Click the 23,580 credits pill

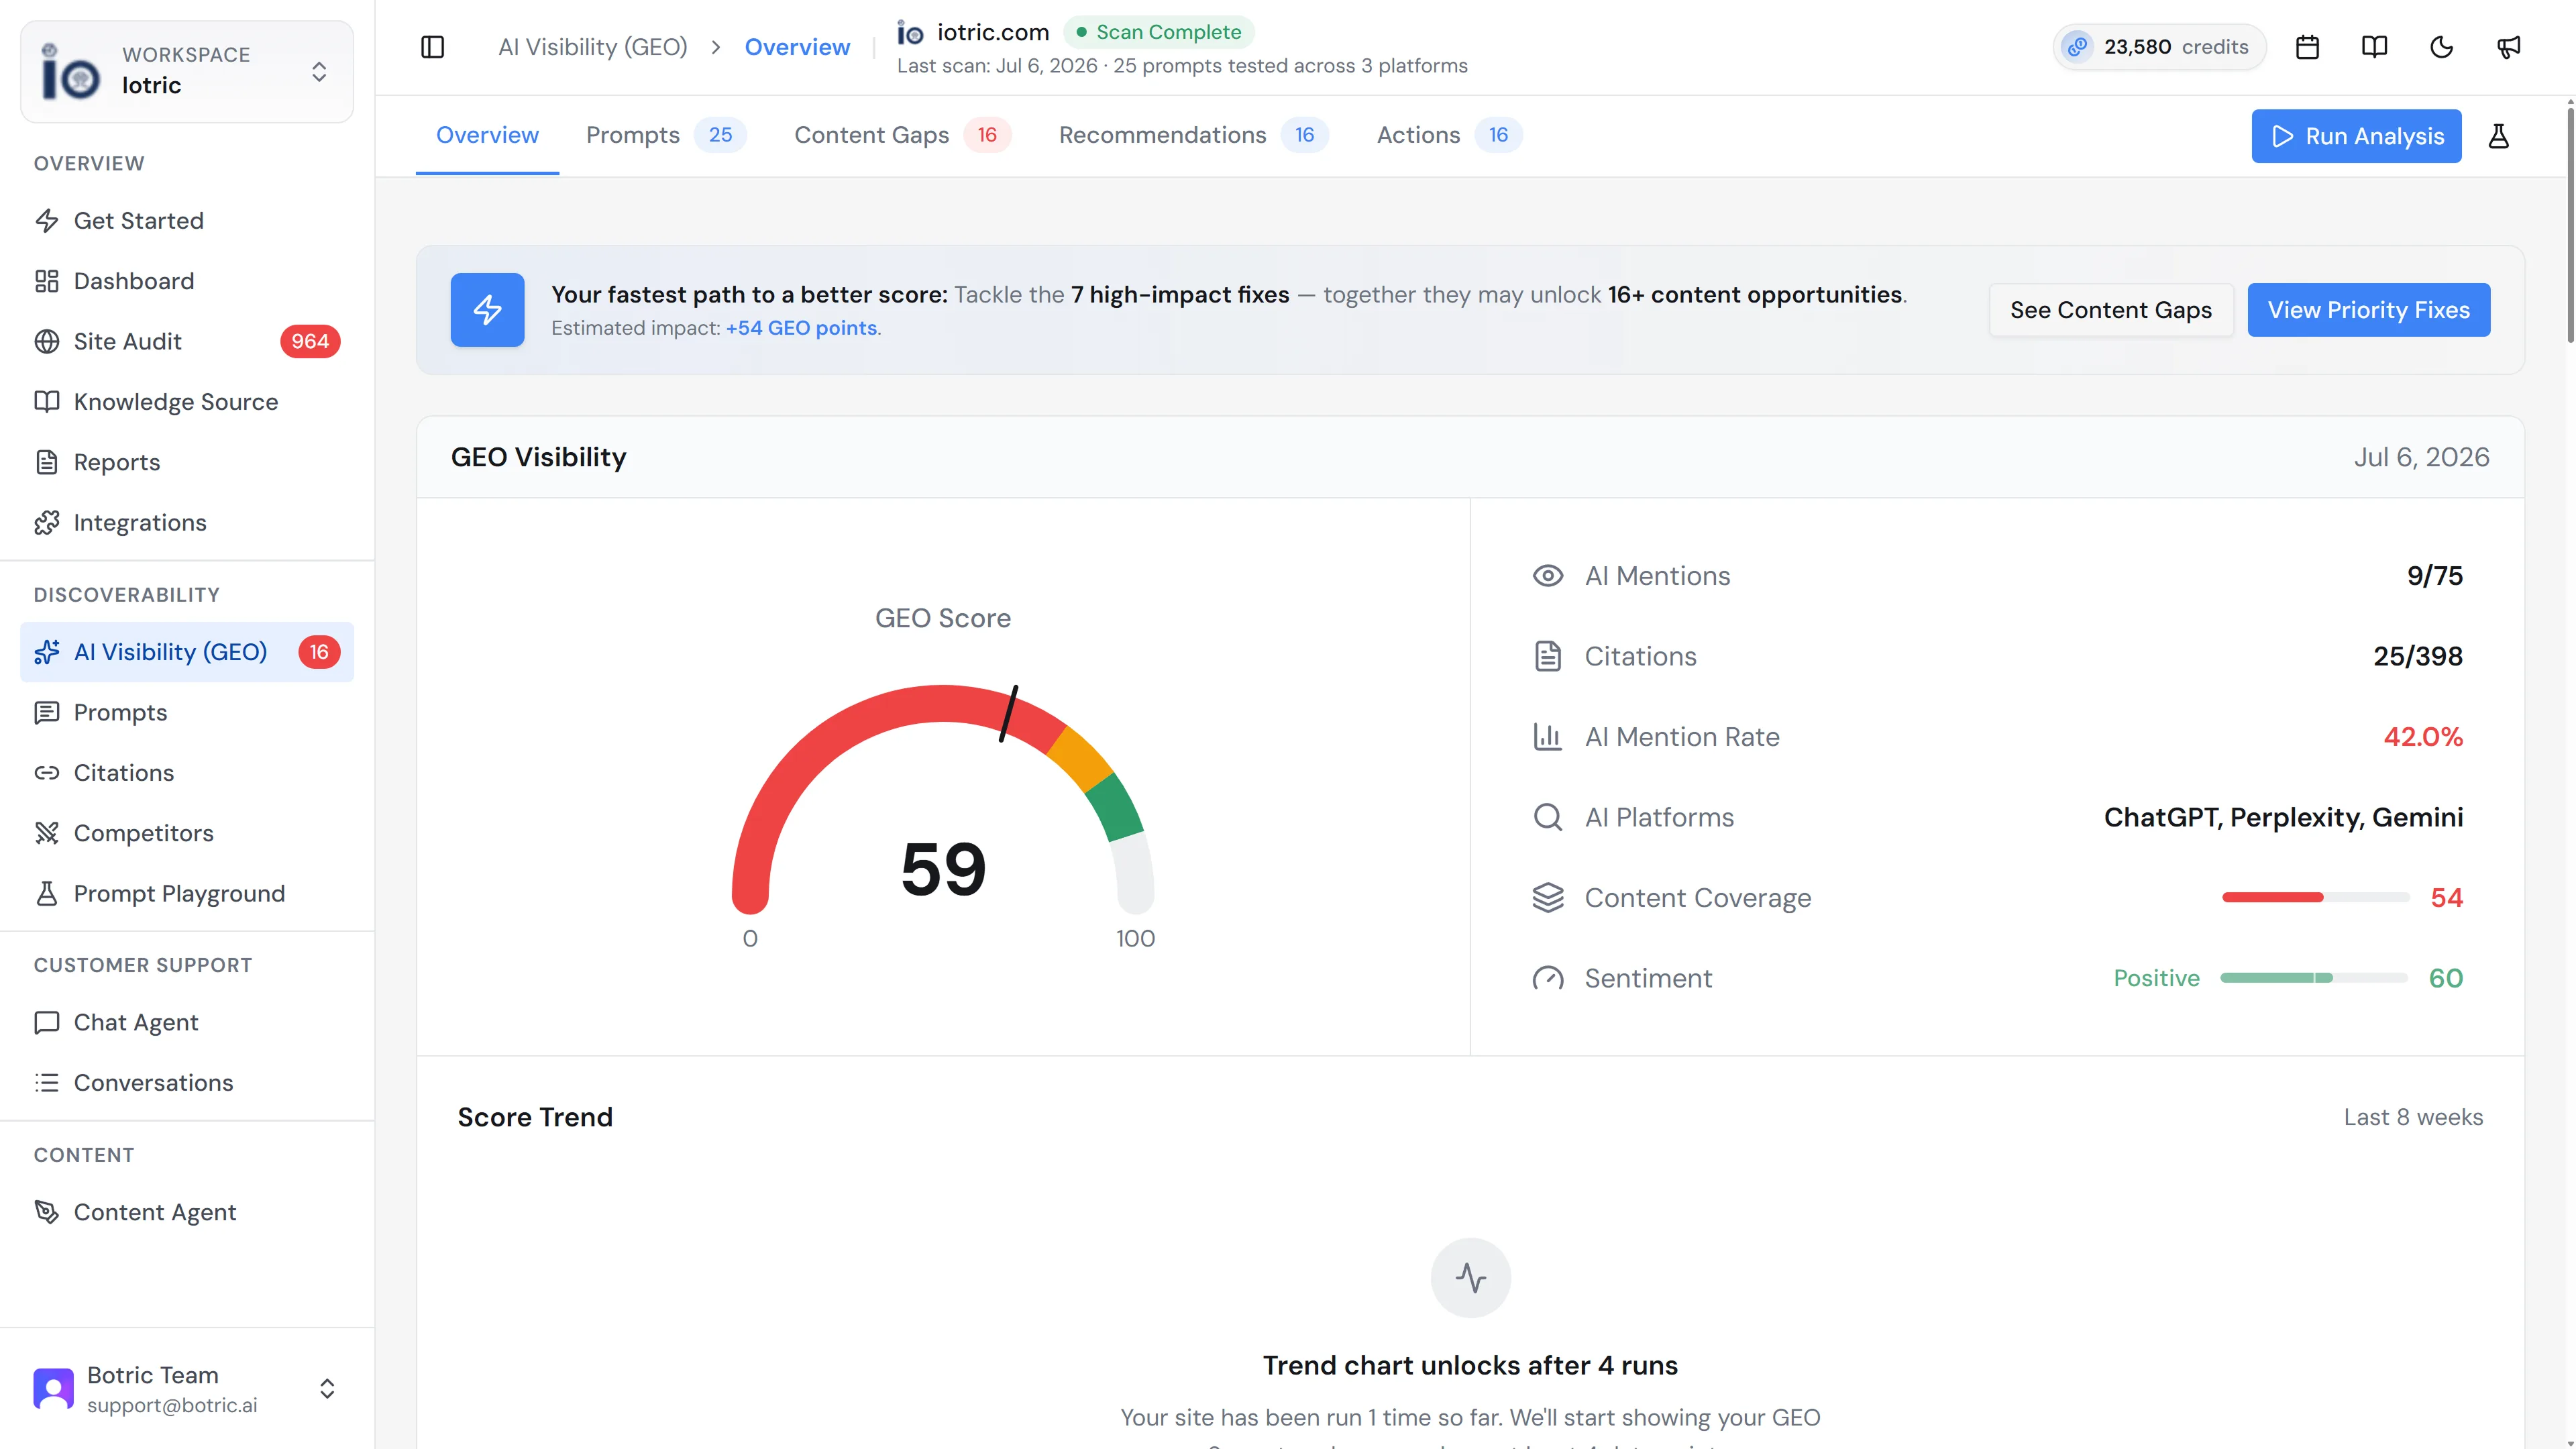click(x=2159, y=47)
